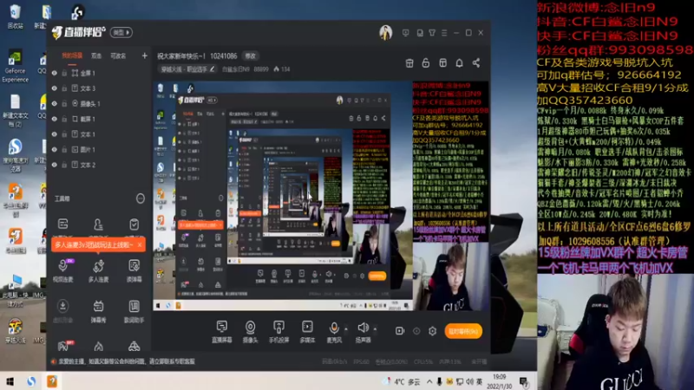Open the mode dropdown beside the 直播伴侣 logo
The width and height of the screenshot is (694, 390).
(121, 32)
